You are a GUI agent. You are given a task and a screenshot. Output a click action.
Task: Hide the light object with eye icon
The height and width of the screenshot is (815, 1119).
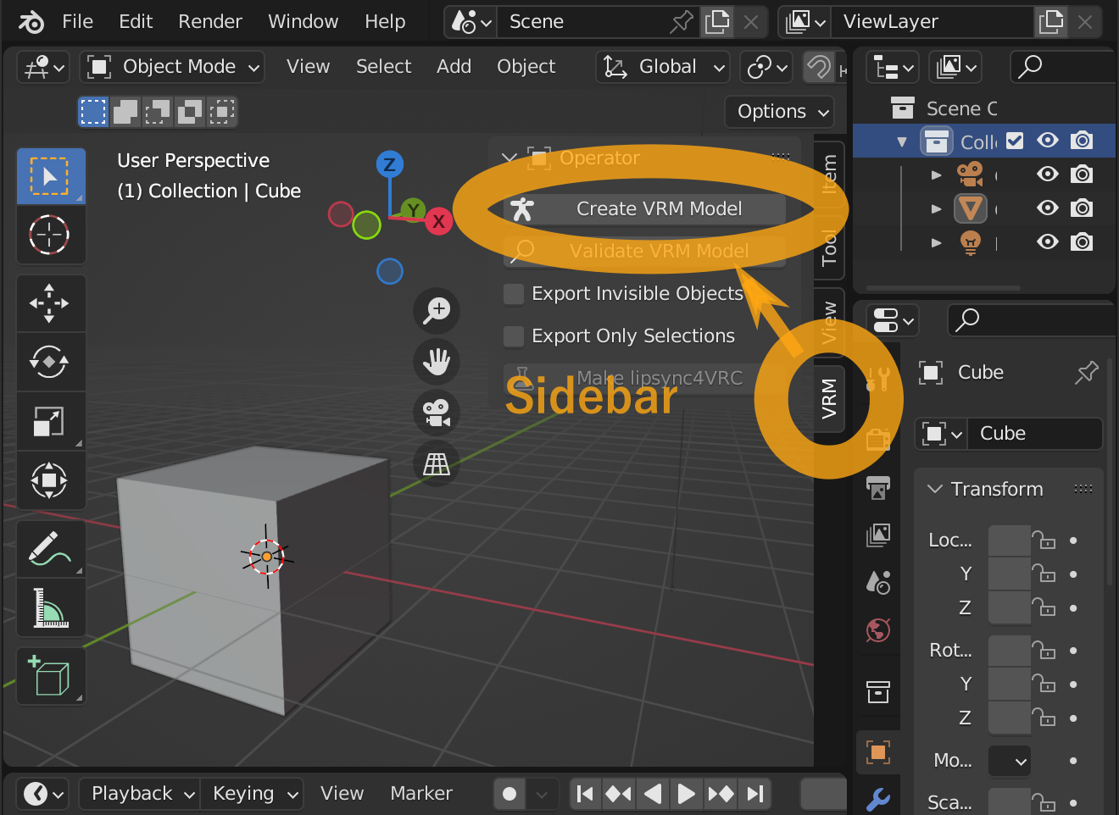click(x=1048, y=242)
